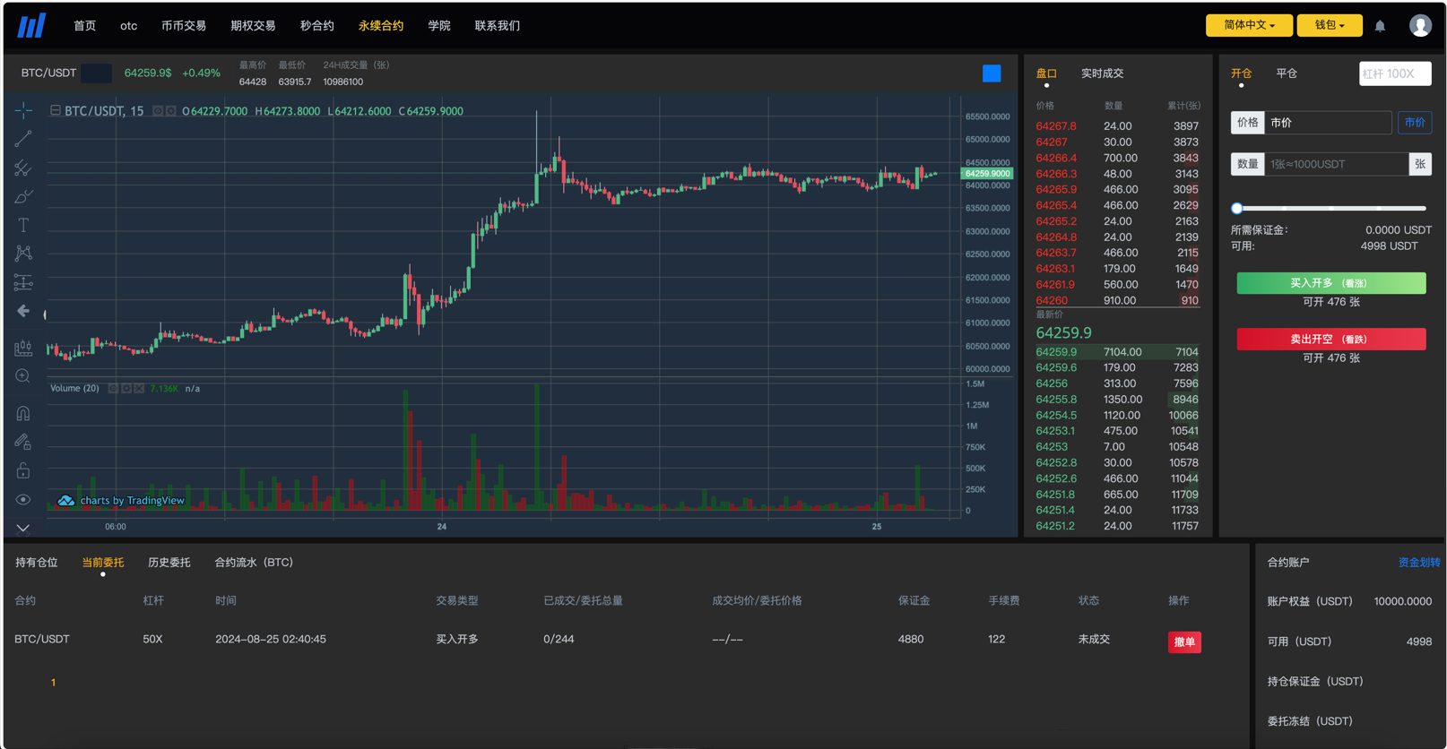The width and height of the screenshot is (1447, 749).
Task: Select the crosshair cursor tool
Action: click(x=23, y=110)
